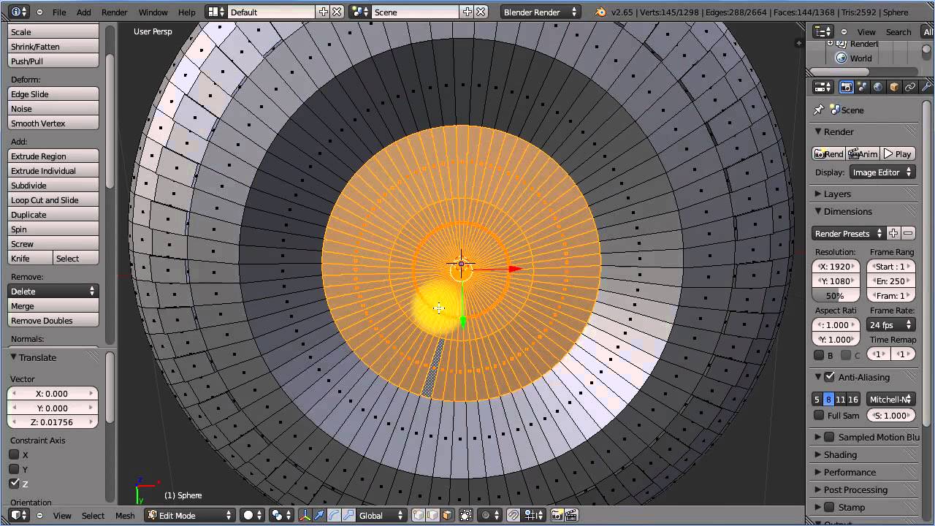The height and width of the screenshot is (526, 935).
Task: Render OpenGL animation clapper icon
Action: tap(571, 515)
